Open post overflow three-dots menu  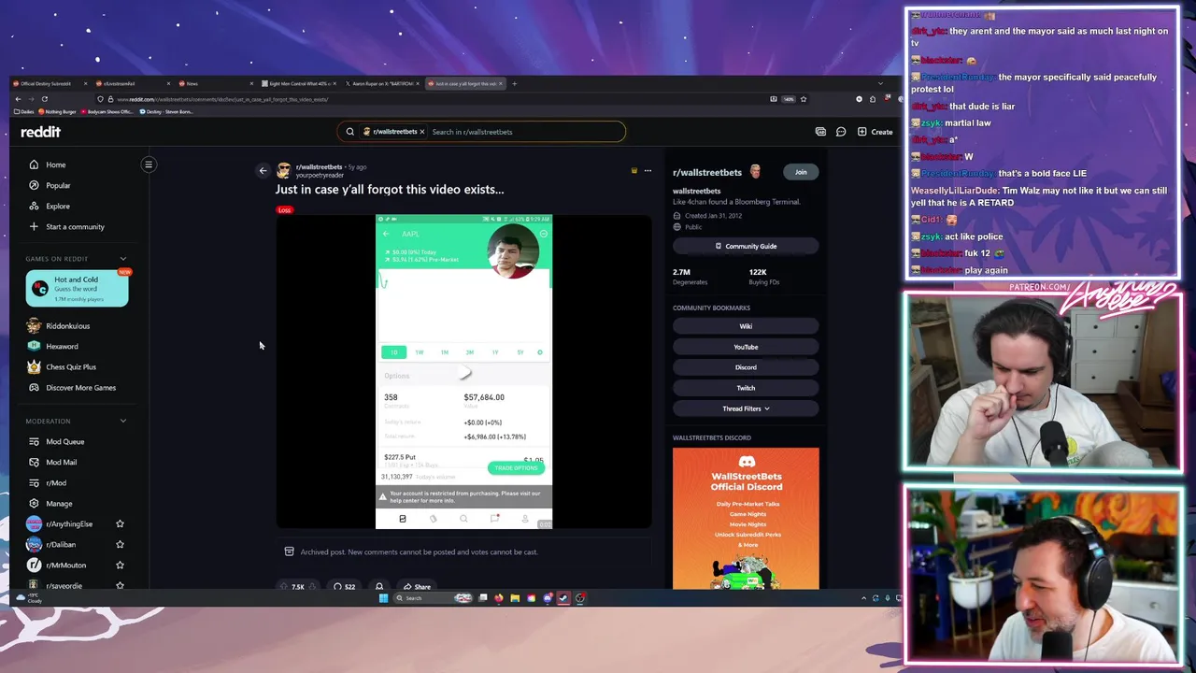click(648, 170)
